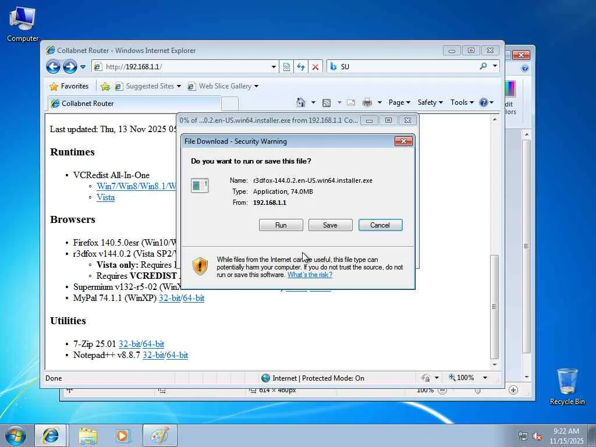Viewport: 596px width, 447px height.
Task: Click the IE page scrollbar down arrow
Action: point(495,364)
